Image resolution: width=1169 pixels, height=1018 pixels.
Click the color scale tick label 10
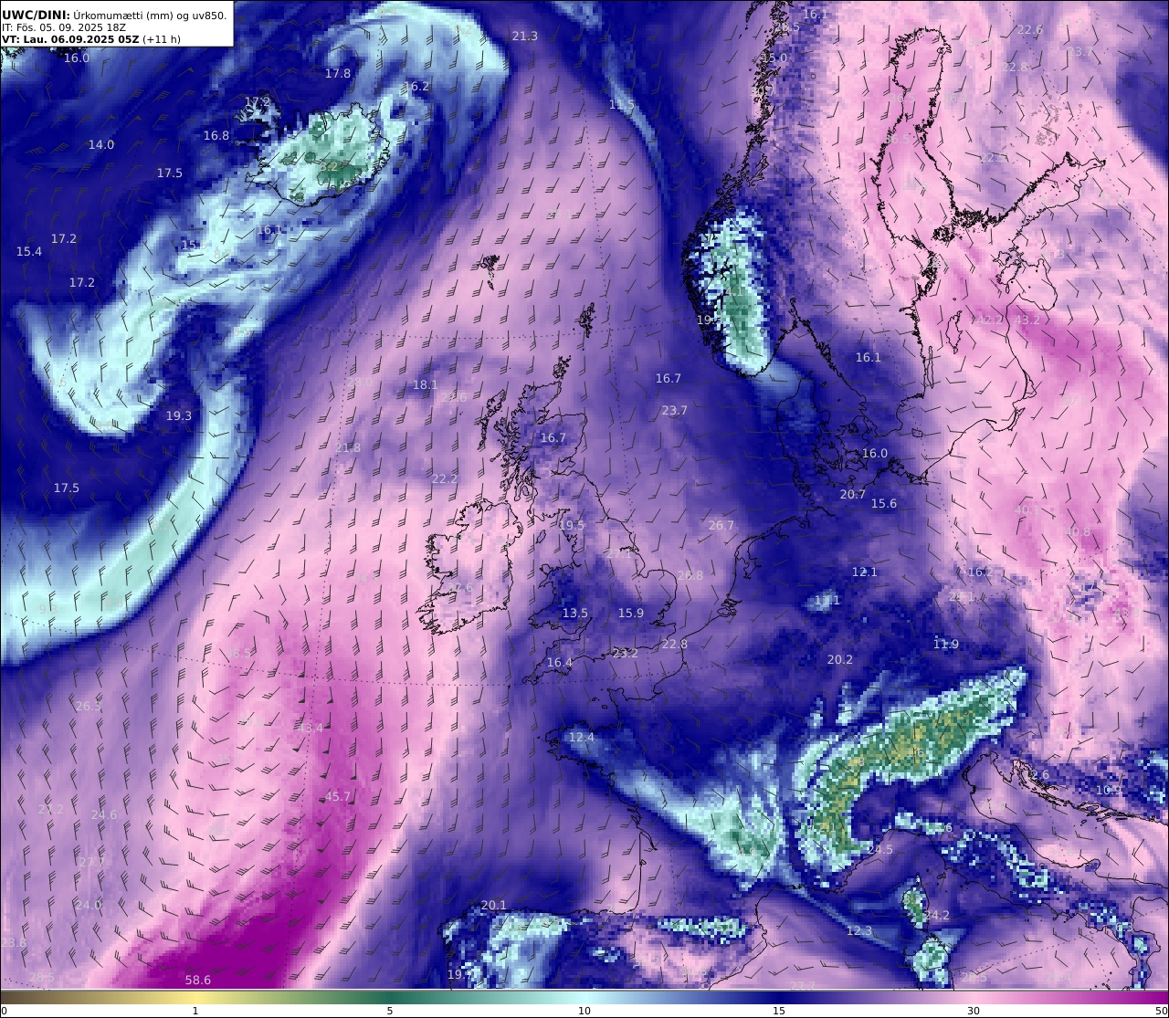[584, 1011]
